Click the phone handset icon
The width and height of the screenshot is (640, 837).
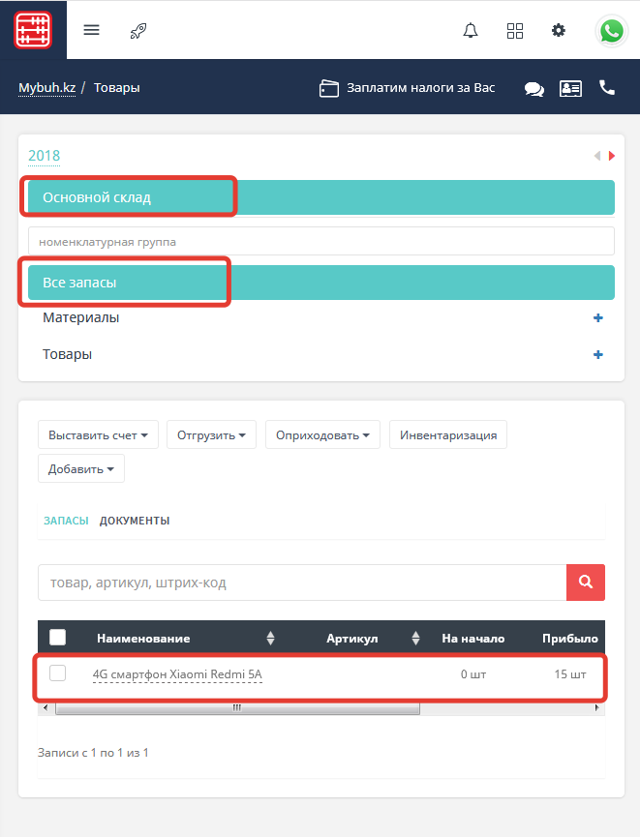(x=607, y=87)
